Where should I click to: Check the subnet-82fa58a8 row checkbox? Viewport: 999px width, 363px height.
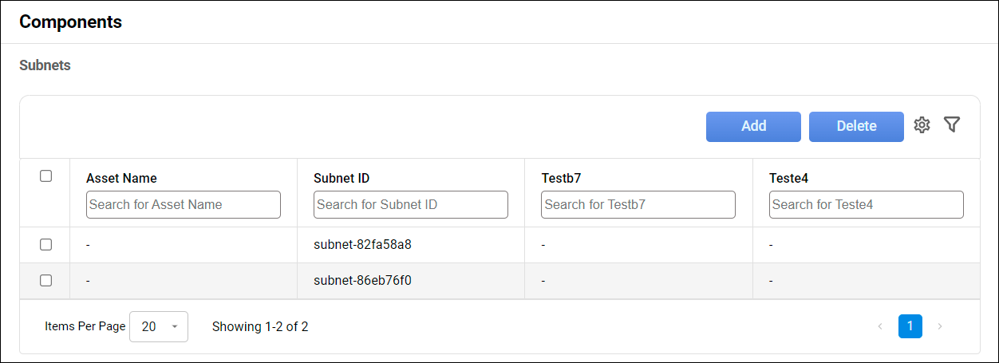tap(46, 245)
